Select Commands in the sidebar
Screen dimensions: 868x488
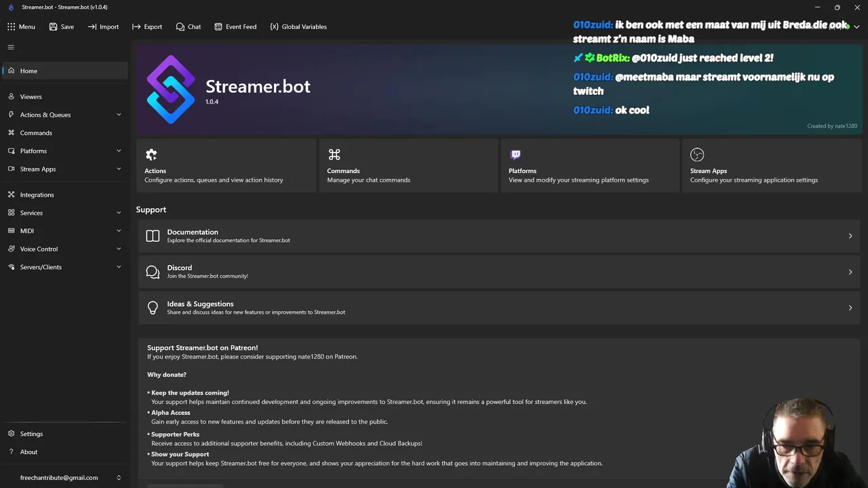click(x=64, y=133)
